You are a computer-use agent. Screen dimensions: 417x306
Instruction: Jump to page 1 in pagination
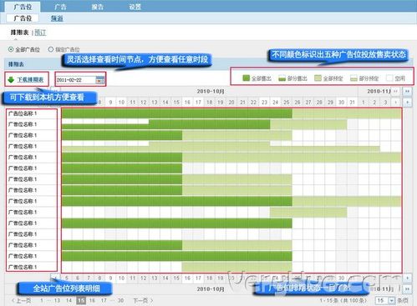point(42,300)
